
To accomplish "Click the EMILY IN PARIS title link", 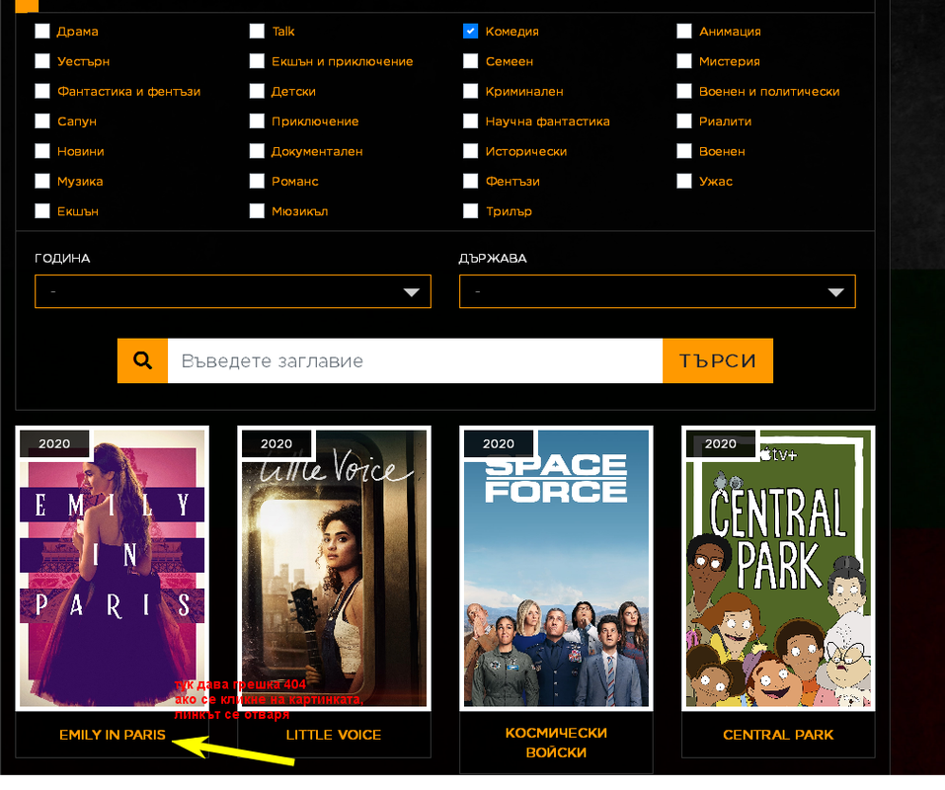I will click(x=113, y=735).
